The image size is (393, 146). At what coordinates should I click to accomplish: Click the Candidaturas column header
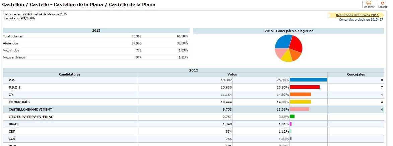click(x=70, y=74)
